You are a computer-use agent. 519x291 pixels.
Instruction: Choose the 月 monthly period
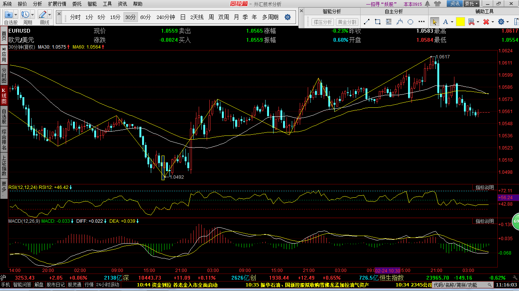pyautogui.click(x=236, y=17)
